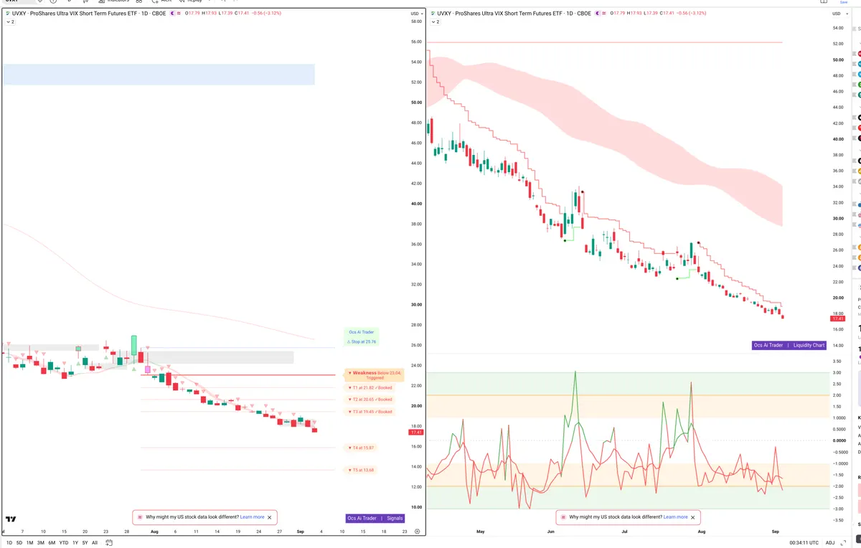This screenshot has height=548, width=861.
Task: Select the 1Y time range
Action: pos(75,543)
